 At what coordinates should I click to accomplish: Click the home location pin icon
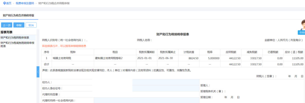click(5, 3)
